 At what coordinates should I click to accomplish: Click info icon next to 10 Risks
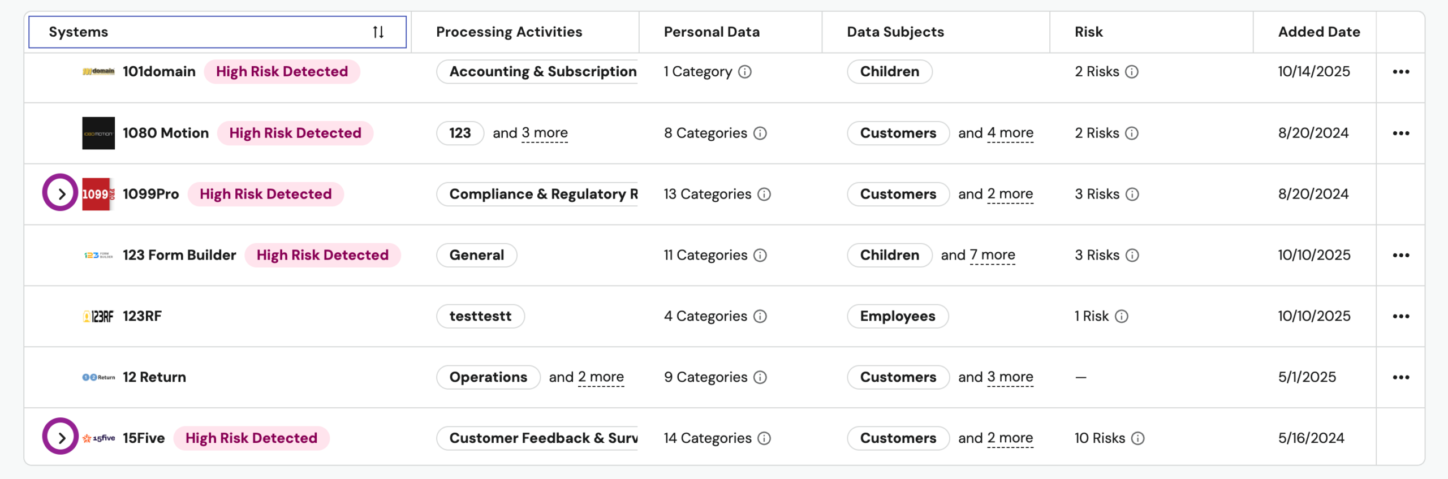[x=1138, y=438]
